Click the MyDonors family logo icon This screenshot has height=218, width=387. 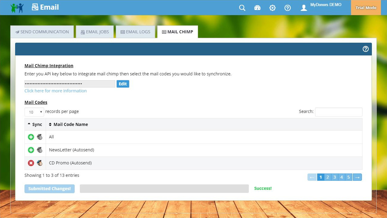[x=17, y=8]
